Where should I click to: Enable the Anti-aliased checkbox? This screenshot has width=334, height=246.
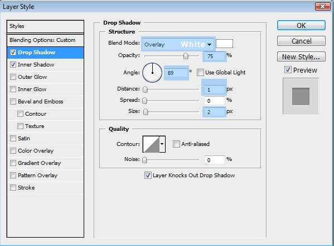pos(176,144)
